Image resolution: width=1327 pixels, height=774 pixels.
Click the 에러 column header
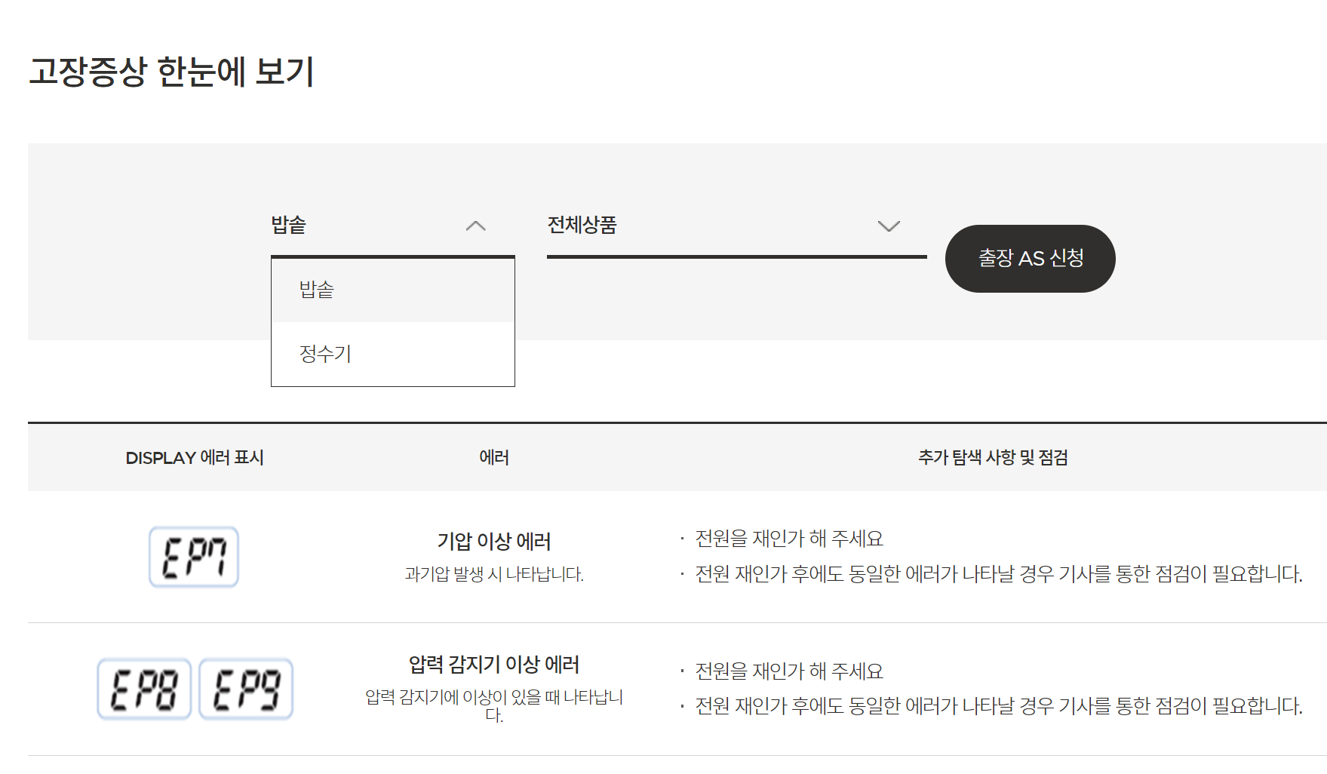[x=494, y=457]
